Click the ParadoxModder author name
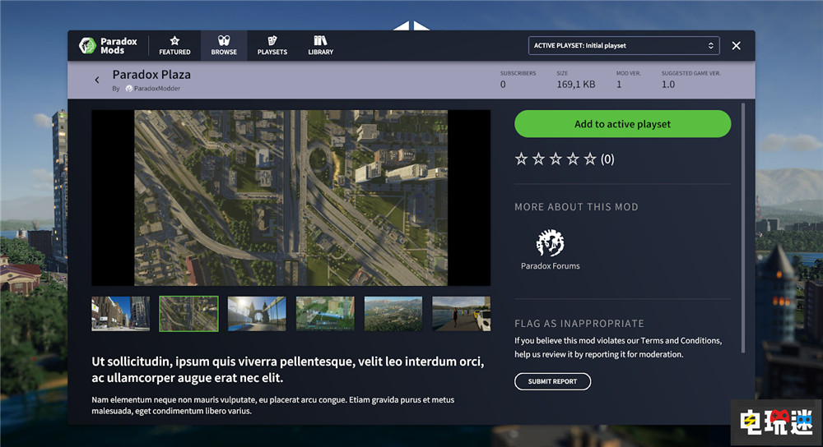 [156, 89]
